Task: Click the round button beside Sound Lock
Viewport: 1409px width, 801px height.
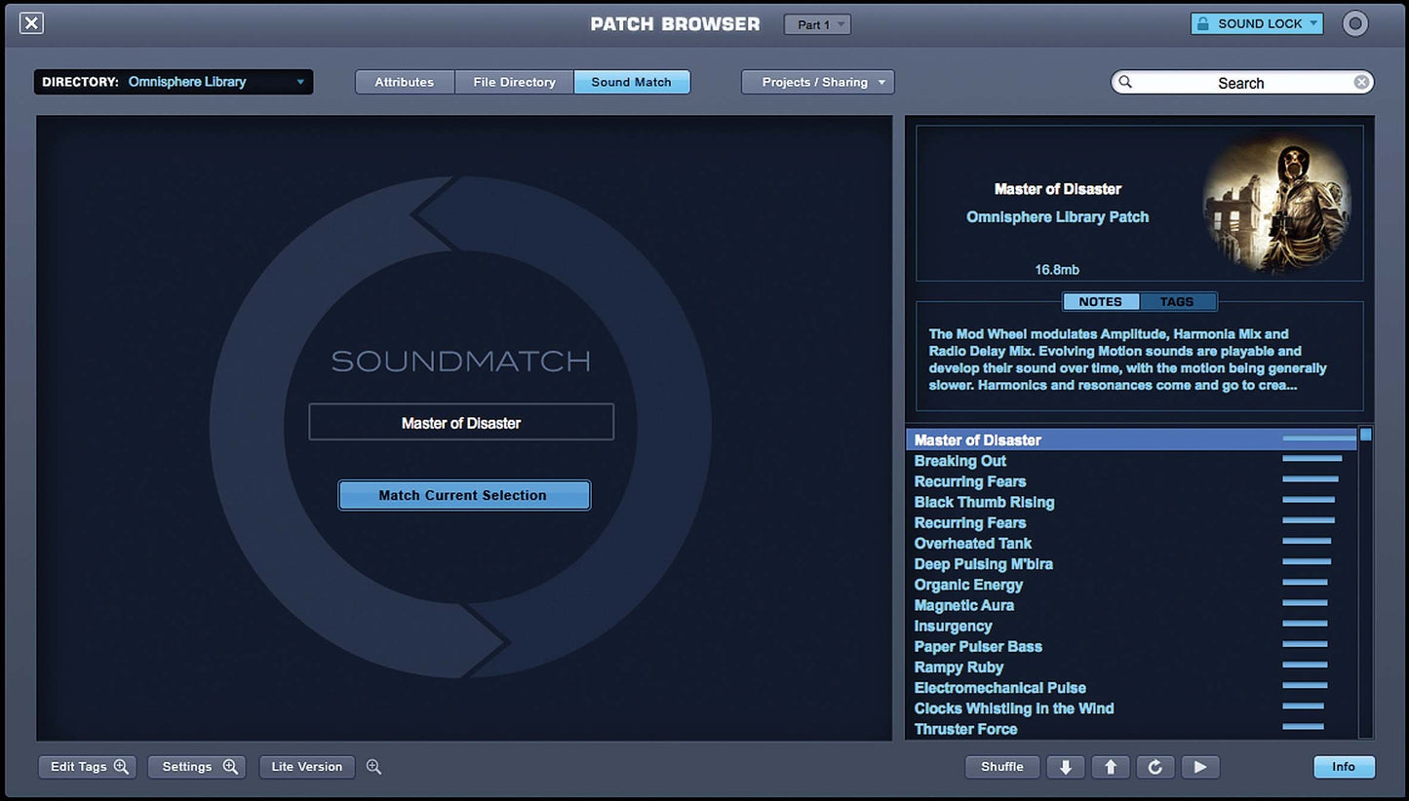Action: pos(1355,23)
